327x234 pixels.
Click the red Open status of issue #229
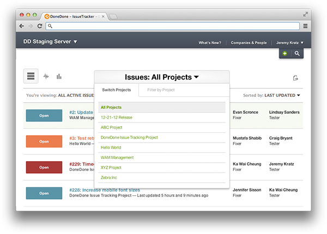(x=44, y=168)
